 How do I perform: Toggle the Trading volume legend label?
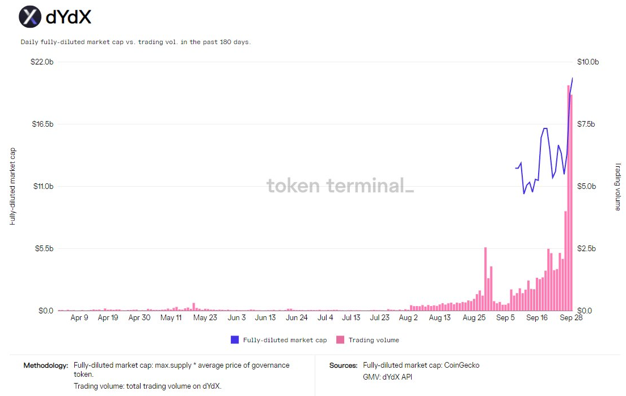coord(374,340)
